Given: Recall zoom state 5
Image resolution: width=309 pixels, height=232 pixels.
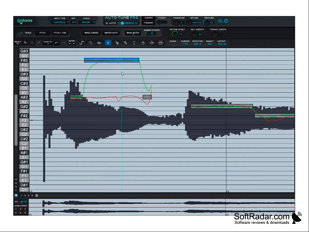Looking at the screenshot, I should click(x=20, y=213).
